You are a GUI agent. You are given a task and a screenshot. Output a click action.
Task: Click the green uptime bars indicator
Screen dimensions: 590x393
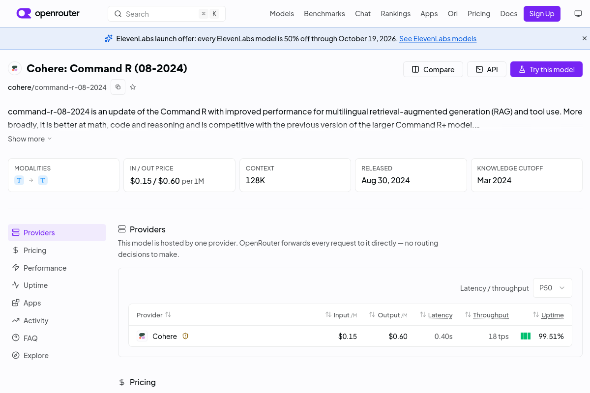(x=526, y=336)
